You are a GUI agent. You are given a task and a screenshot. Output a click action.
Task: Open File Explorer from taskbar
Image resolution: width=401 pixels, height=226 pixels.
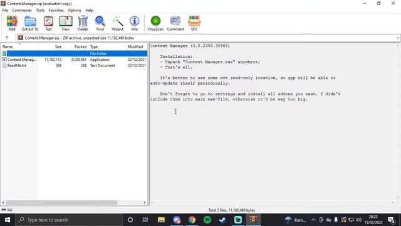click(x=161, y=220)
